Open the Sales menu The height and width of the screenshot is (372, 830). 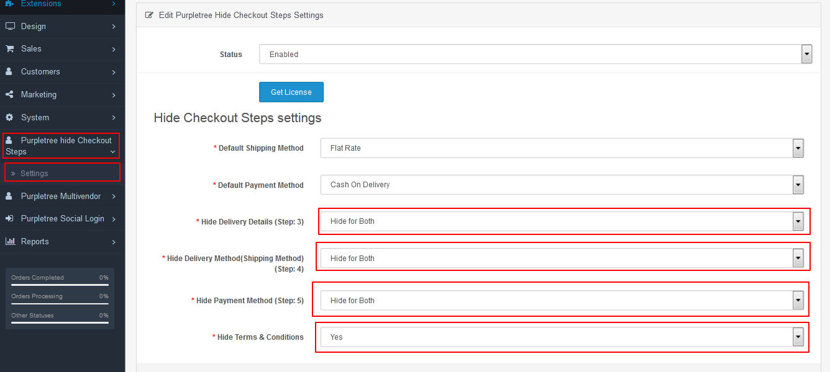pyautogui.click(x=62, y=49)
